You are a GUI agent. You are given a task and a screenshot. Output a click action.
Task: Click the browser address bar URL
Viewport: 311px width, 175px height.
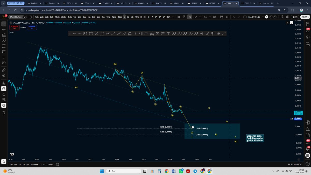62,10
